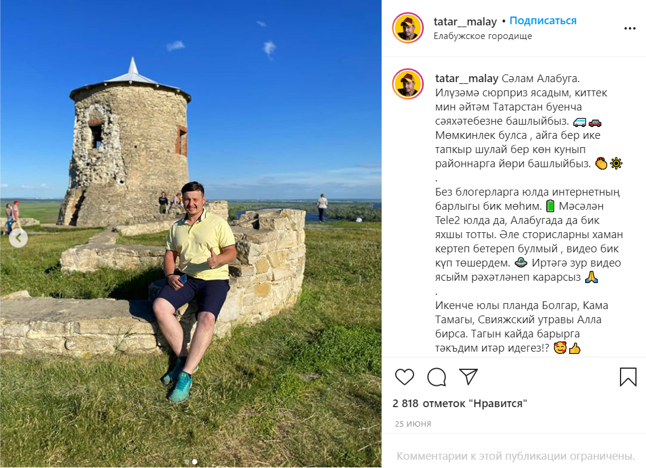Select the first carousel dot indicator
Image resolution: width=646 pixels, height=468 pixels.
pyautogui.click(x=188, y=462)
